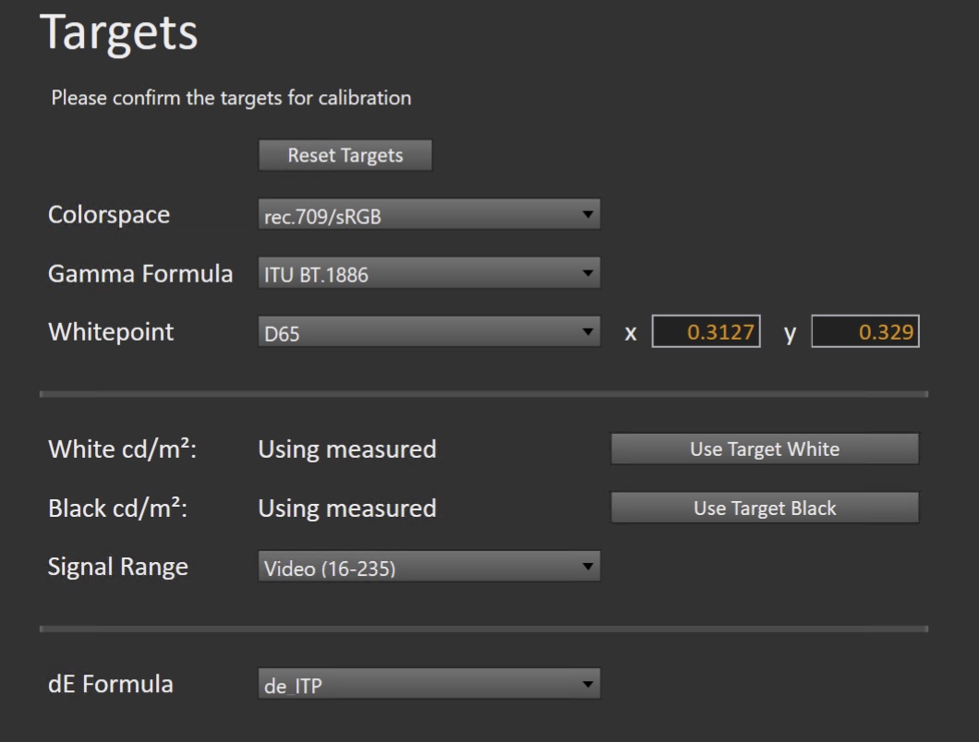Click 'Using measured' beside Black cd/m²
This screenshot has width=979, height=742.
[346, 509]
